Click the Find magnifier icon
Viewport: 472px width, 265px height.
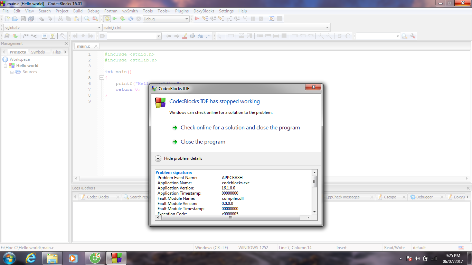(87, 19)
